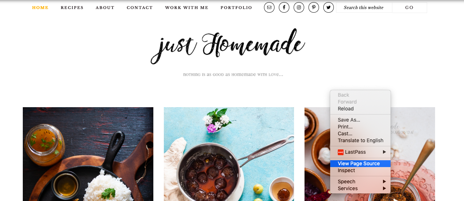The height and width of the screenshot is (201, 464).
Task: Open the rice skillet recipe thumbnail
Action: pyautogui.click(x=88, y=154)
